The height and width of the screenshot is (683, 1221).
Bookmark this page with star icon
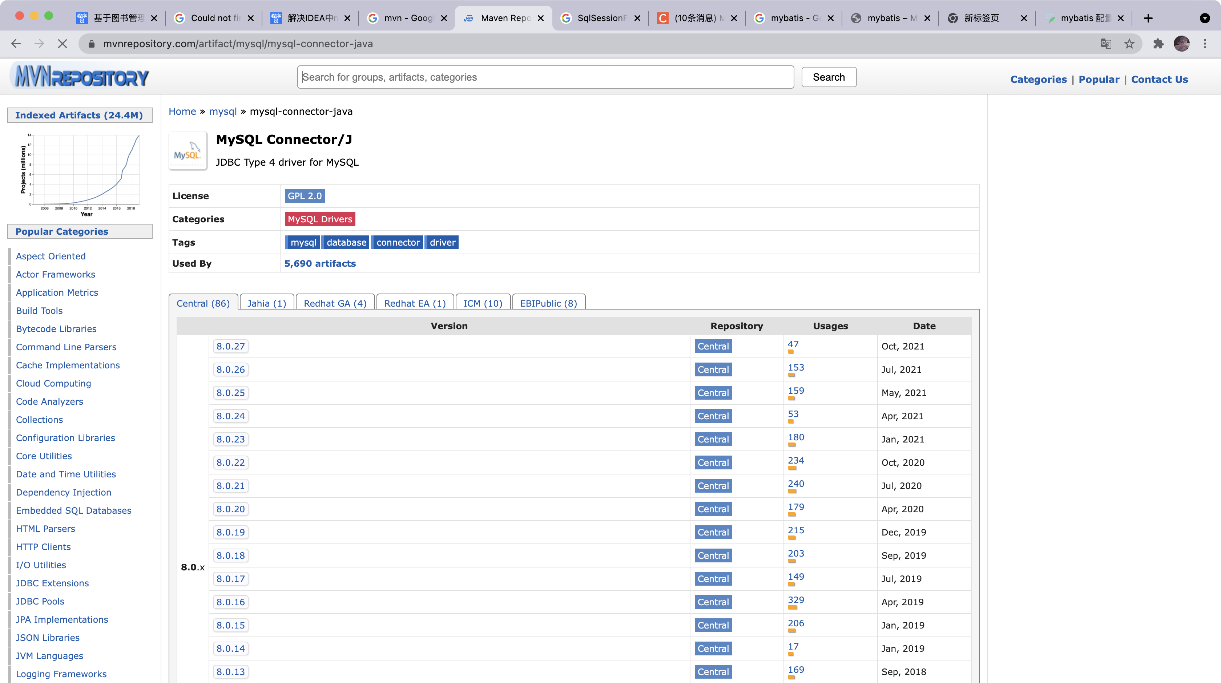tap(1129, 44)
